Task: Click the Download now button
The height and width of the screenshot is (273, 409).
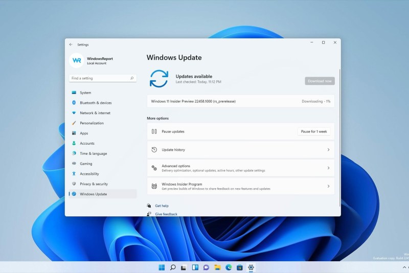Action: click(x=320, y=81)
